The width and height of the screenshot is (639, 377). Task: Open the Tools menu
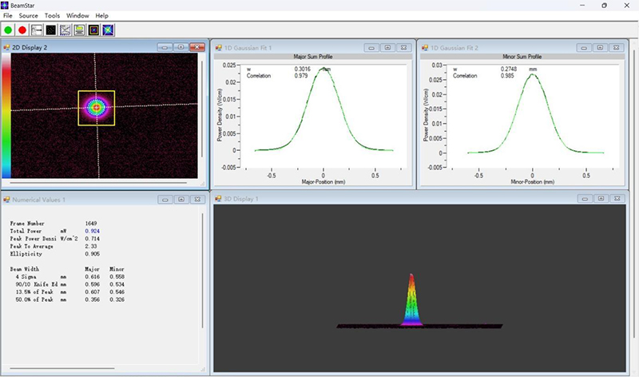click(x=52, y=15)
